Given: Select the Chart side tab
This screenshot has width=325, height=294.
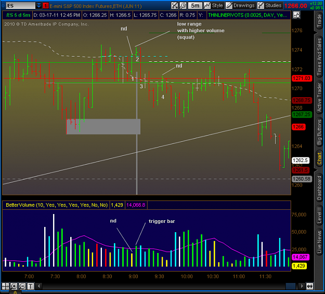Looking at the screenshot, I should click(x=319, y=158).
